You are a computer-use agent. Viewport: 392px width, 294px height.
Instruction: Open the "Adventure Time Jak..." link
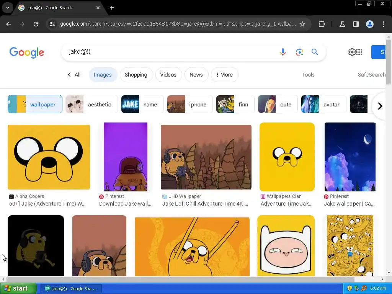pos(286,204)
